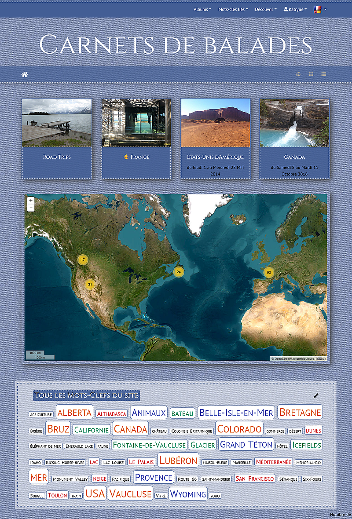Screen dimensions: 352x519
Task: Click the Grand Téton keyword tag
Action: click(246, 444)
